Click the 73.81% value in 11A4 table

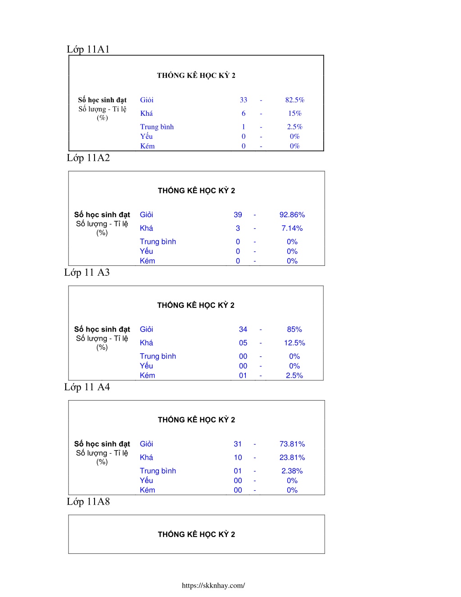pos(292,444)
